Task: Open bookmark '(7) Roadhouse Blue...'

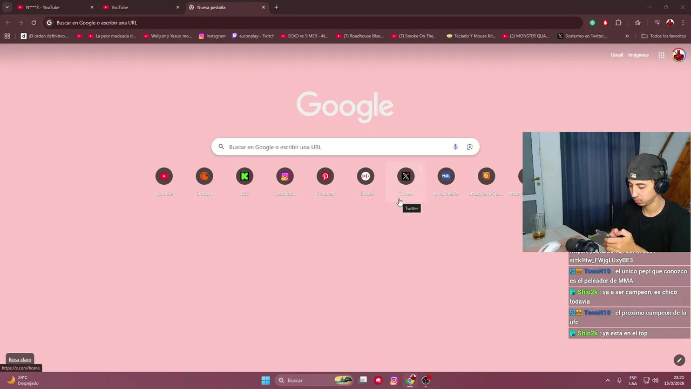Action: 360,36
